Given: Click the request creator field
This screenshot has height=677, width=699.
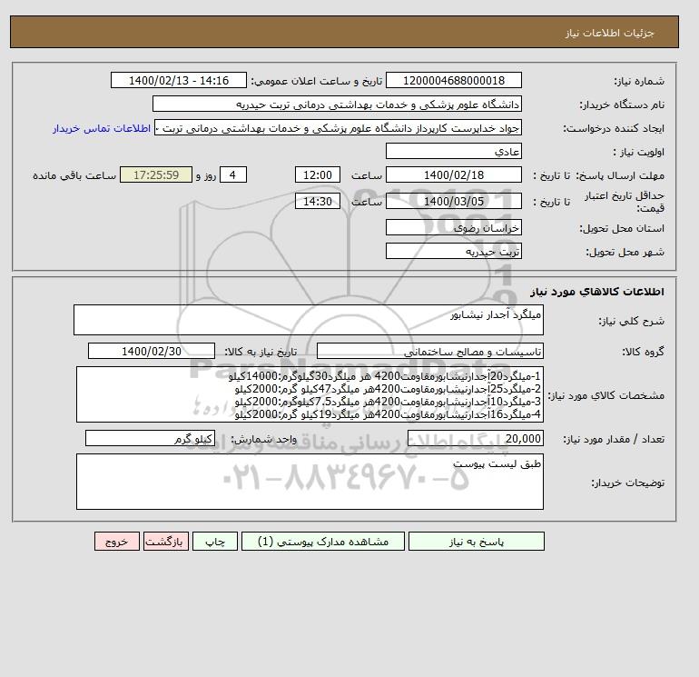Looking at the screenshot, I should [338, 128].
